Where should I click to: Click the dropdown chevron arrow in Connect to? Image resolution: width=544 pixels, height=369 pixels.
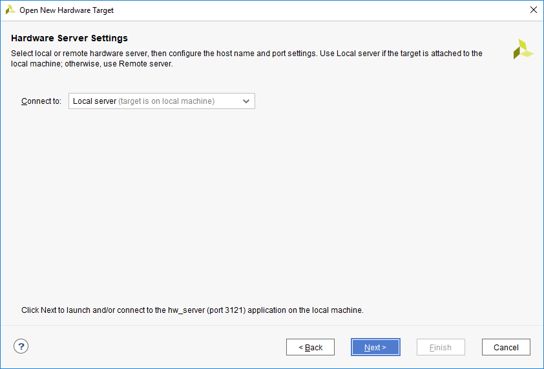tap(246, 101)
